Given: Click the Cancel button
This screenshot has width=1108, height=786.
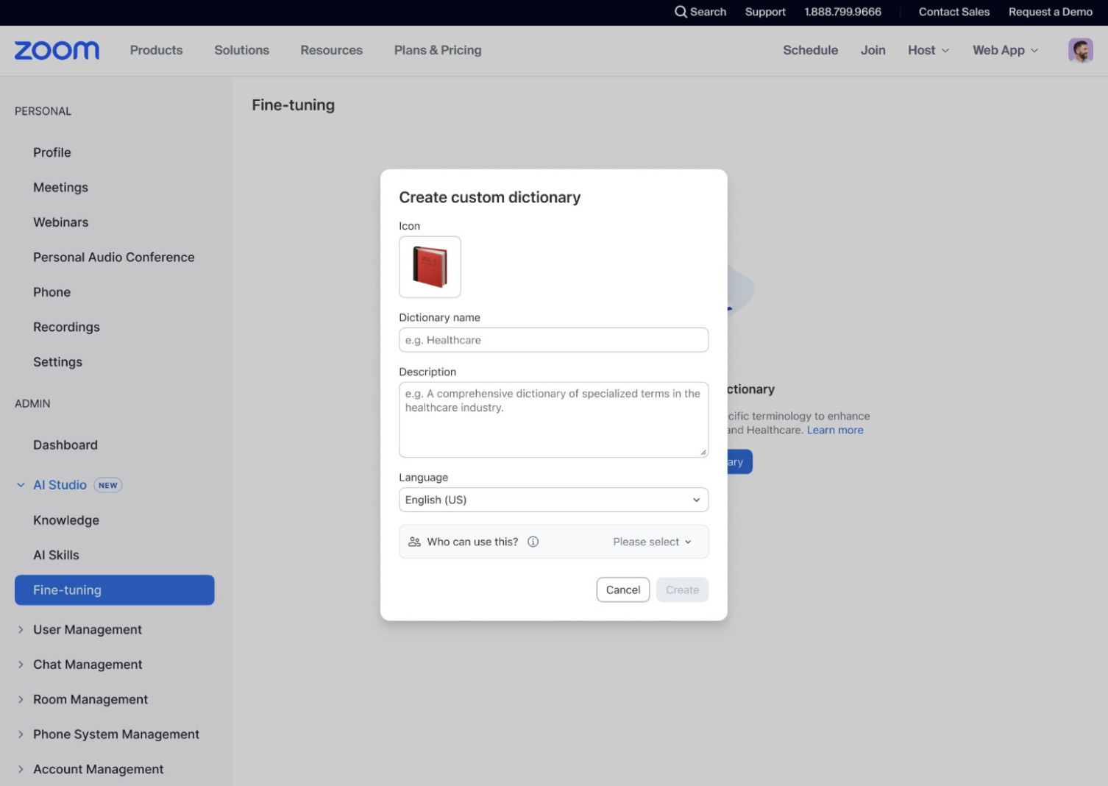Looking at the screenshot, I should [x=622, y=589].
